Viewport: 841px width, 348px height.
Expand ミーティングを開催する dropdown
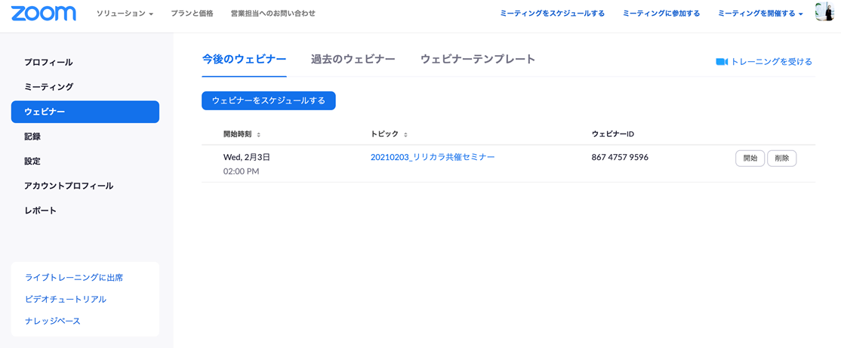(759, 14)
